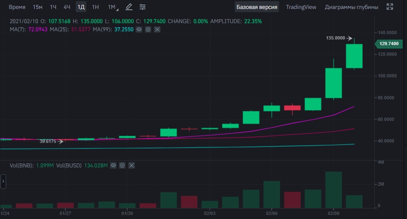Select the 4Ч timeframe
This screenshot has width=407, height=219.
(67, 7)
